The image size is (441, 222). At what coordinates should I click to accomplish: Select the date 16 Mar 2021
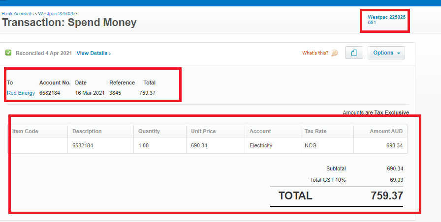coord(90,93)
